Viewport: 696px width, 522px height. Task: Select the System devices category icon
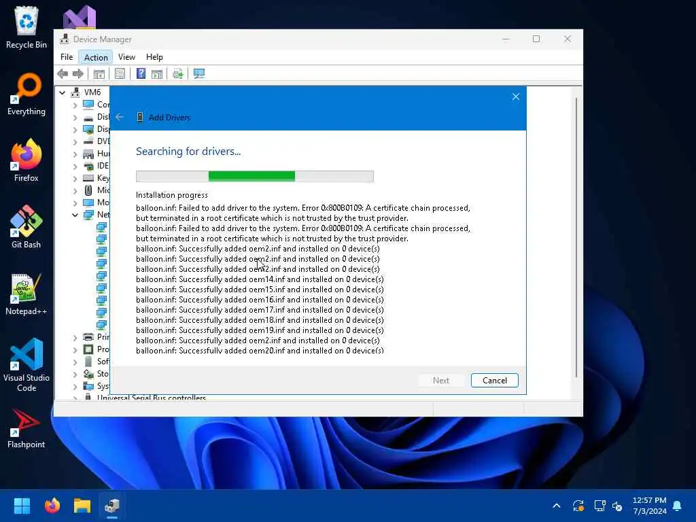click(x=88, y=386)
